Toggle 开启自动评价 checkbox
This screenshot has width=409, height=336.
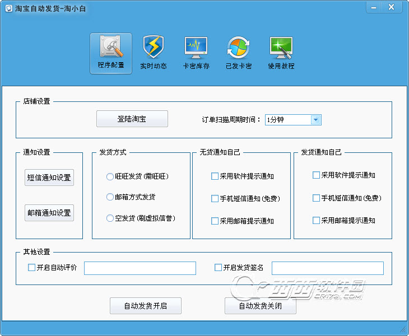[31, 268]
